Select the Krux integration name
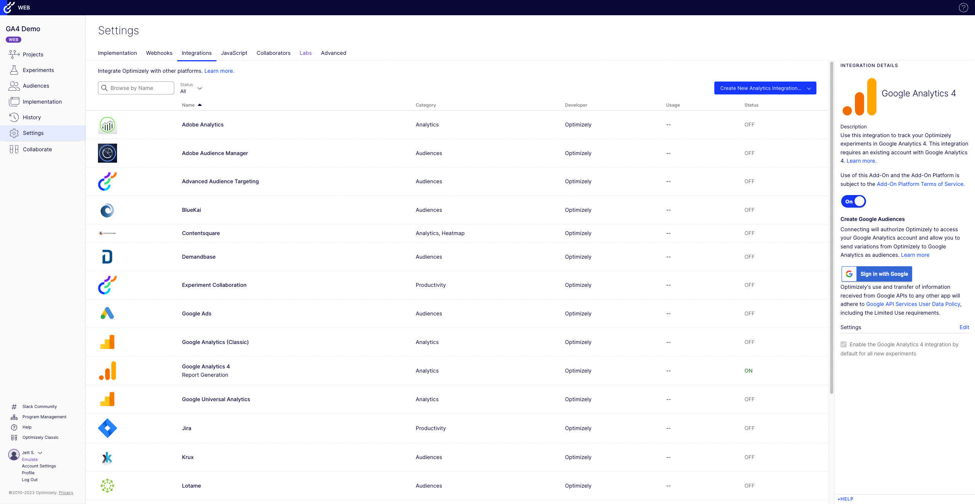975x504 pixels. 188,457
